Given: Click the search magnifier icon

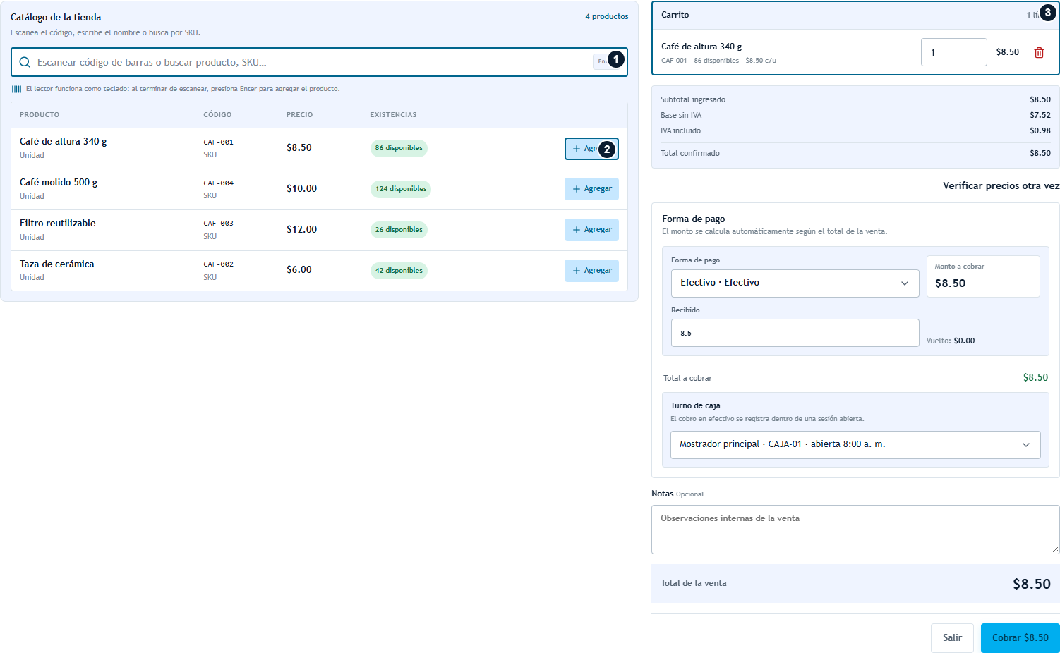Looking at the screenshot, I should click(25, 62).
